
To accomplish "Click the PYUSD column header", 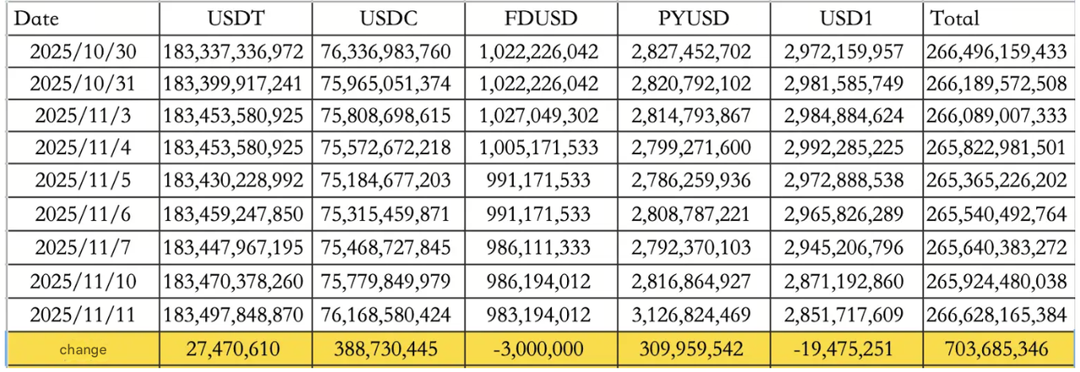I will tap(691, 19).
